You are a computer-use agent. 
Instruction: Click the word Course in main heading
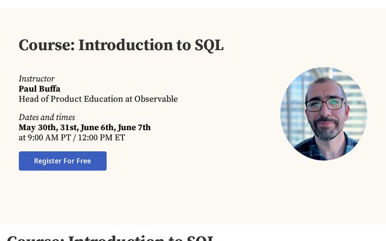(x=47, y=45)
